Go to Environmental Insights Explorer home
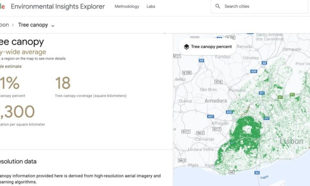Image resolution: width=310 pixels, height=186 pixels. tap(58, 7)
